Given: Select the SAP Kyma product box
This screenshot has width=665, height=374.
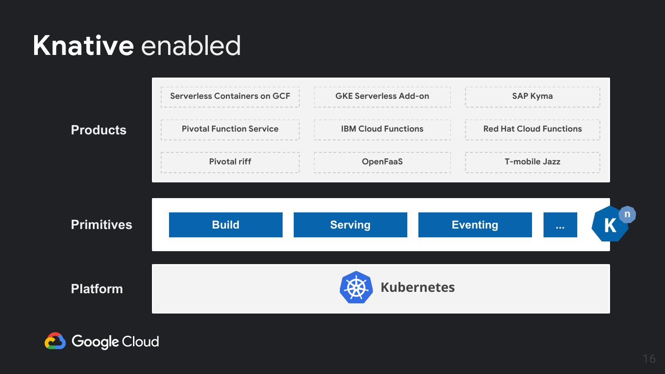Looking at the screenshot, I should (532, 97).
